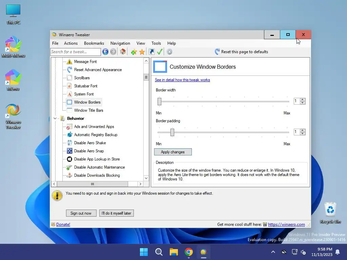Click the notification bell in system tray
Image resolution: width=347 pixels, height=260 pixels.
coord(338,252)
